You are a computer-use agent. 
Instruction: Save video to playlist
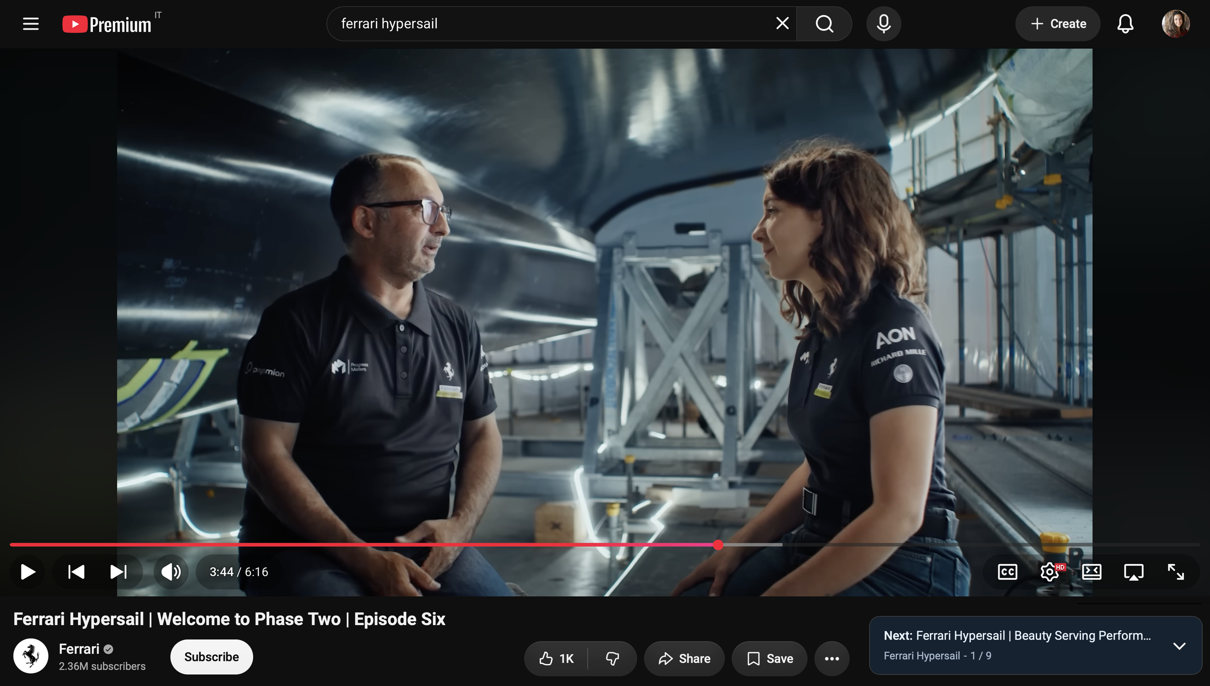[770, 658]
